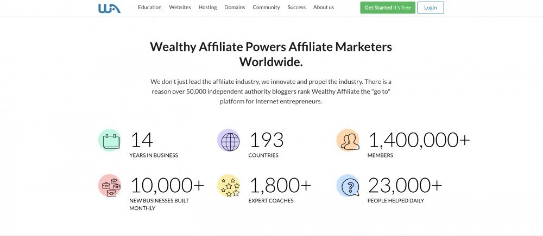This screenshot has width=543, height=236.
Task: Click the purple globe icon
Action: click(x=229, y=140)
